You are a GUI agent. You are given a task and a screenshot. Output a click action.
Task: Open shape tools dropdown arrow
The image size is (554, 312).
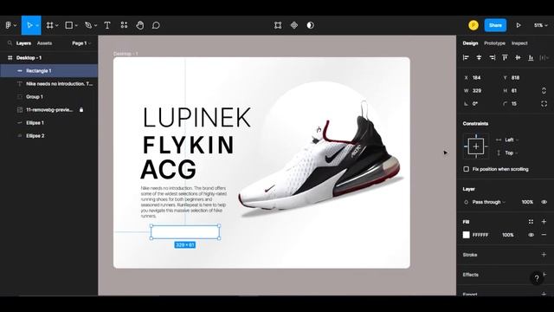(x=76, y=25)
